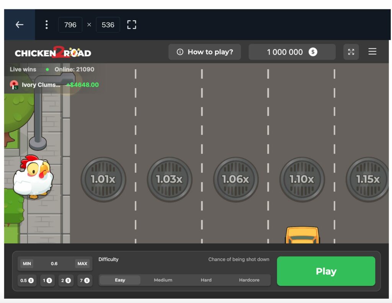
Task: Click the 1 000 000 balance display
Action: [292, 52]
